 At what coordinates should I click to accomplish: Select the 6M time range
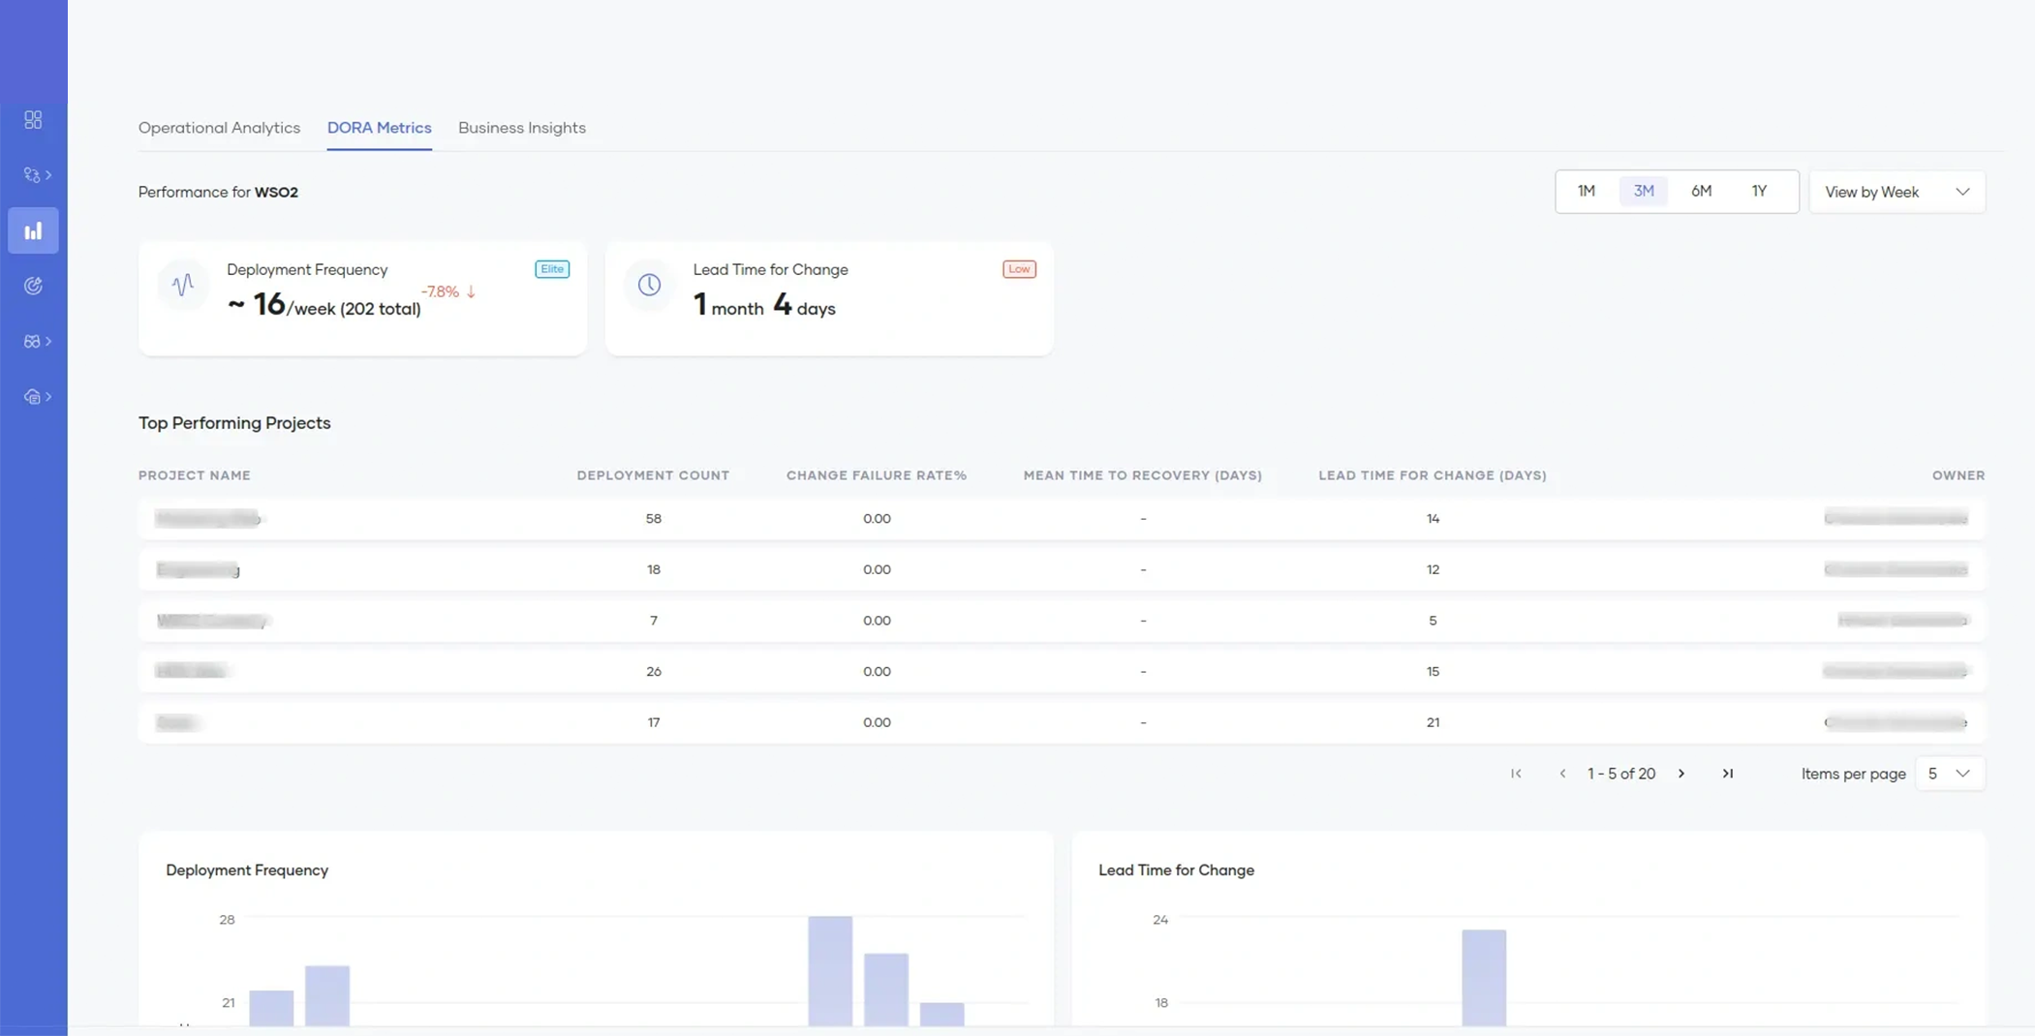[x=1701, y=192]
